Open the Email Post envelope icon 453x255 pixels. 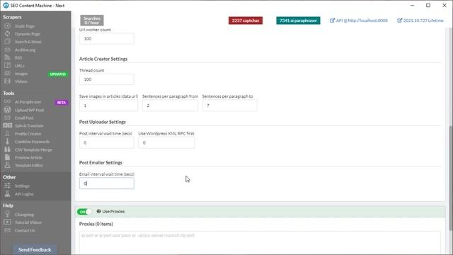(7, 118)
